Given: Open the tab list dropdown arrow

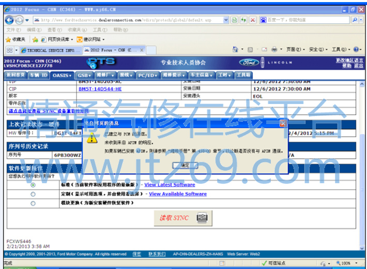Looking at the screenshot, I should click(17, 50).
